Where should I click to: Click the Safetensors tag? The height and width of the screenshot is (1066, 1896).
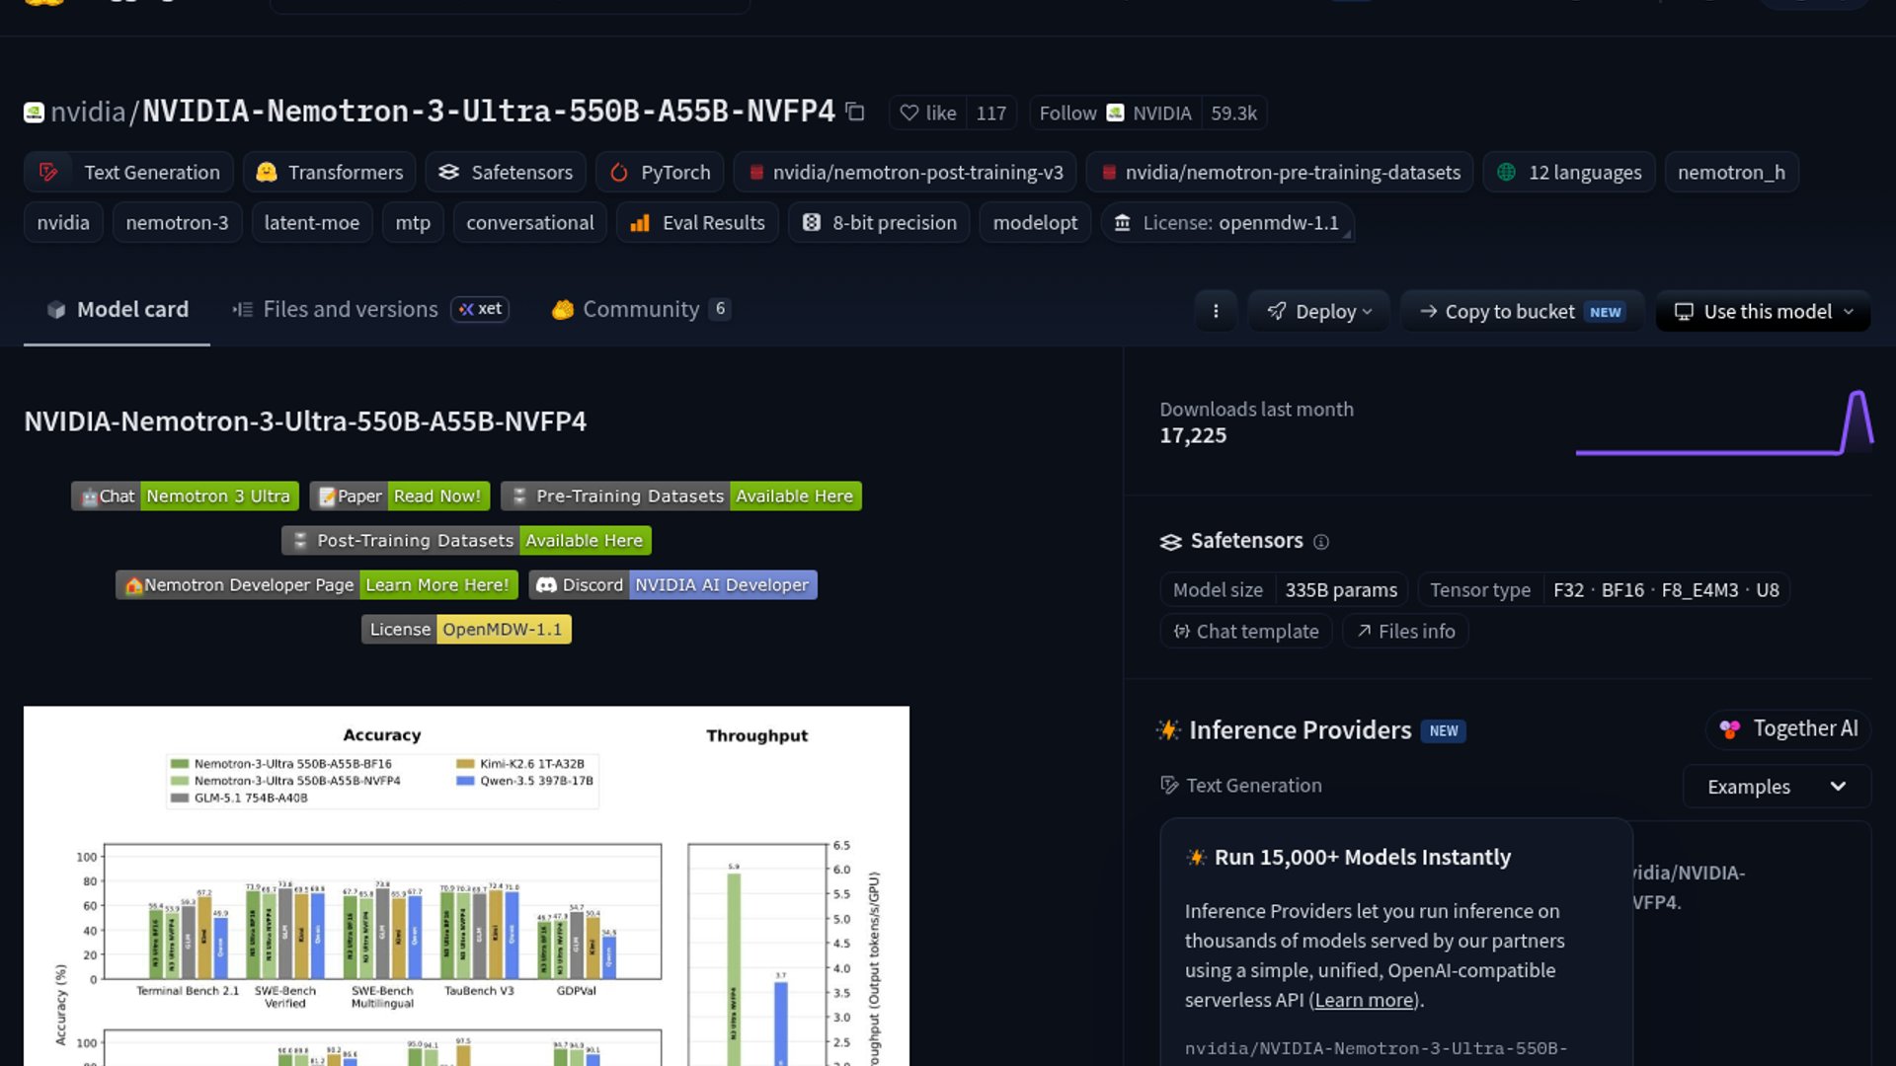pyautogui.click(x=506, y=173)
